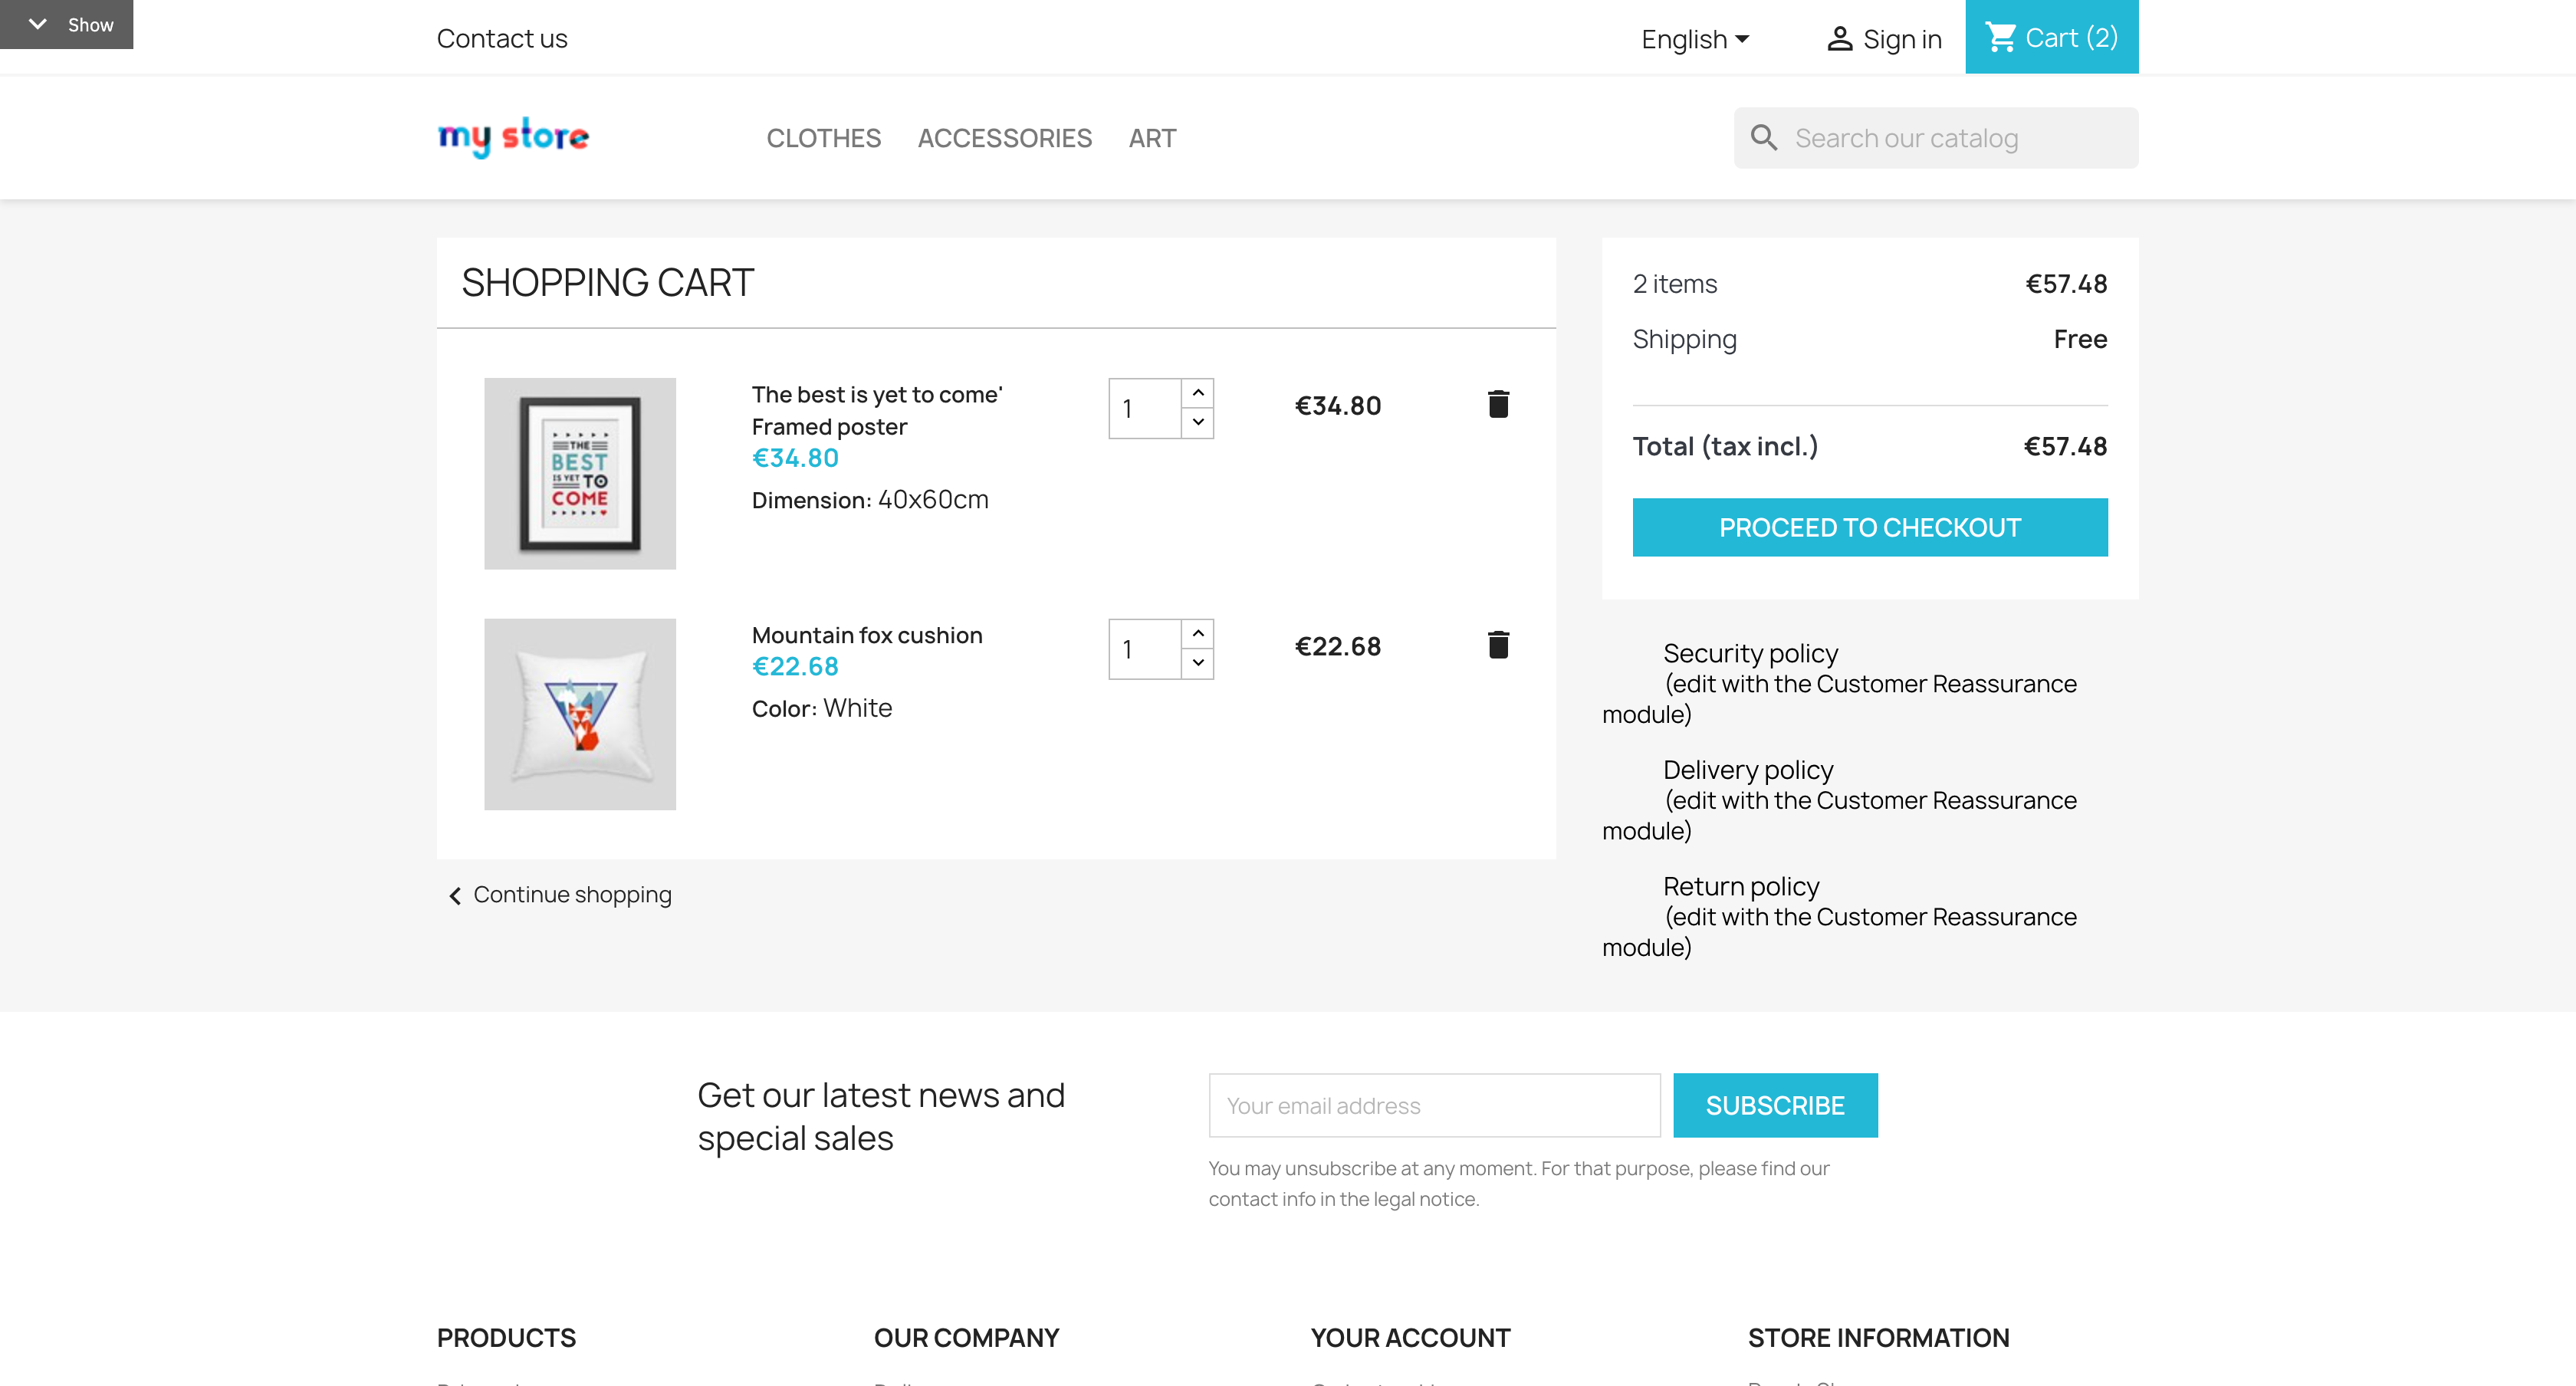Increase framed poster quantity by one
The height and width of the screenshot is (1386, 2576).
pyautogui.click(x=1198, y=393)
